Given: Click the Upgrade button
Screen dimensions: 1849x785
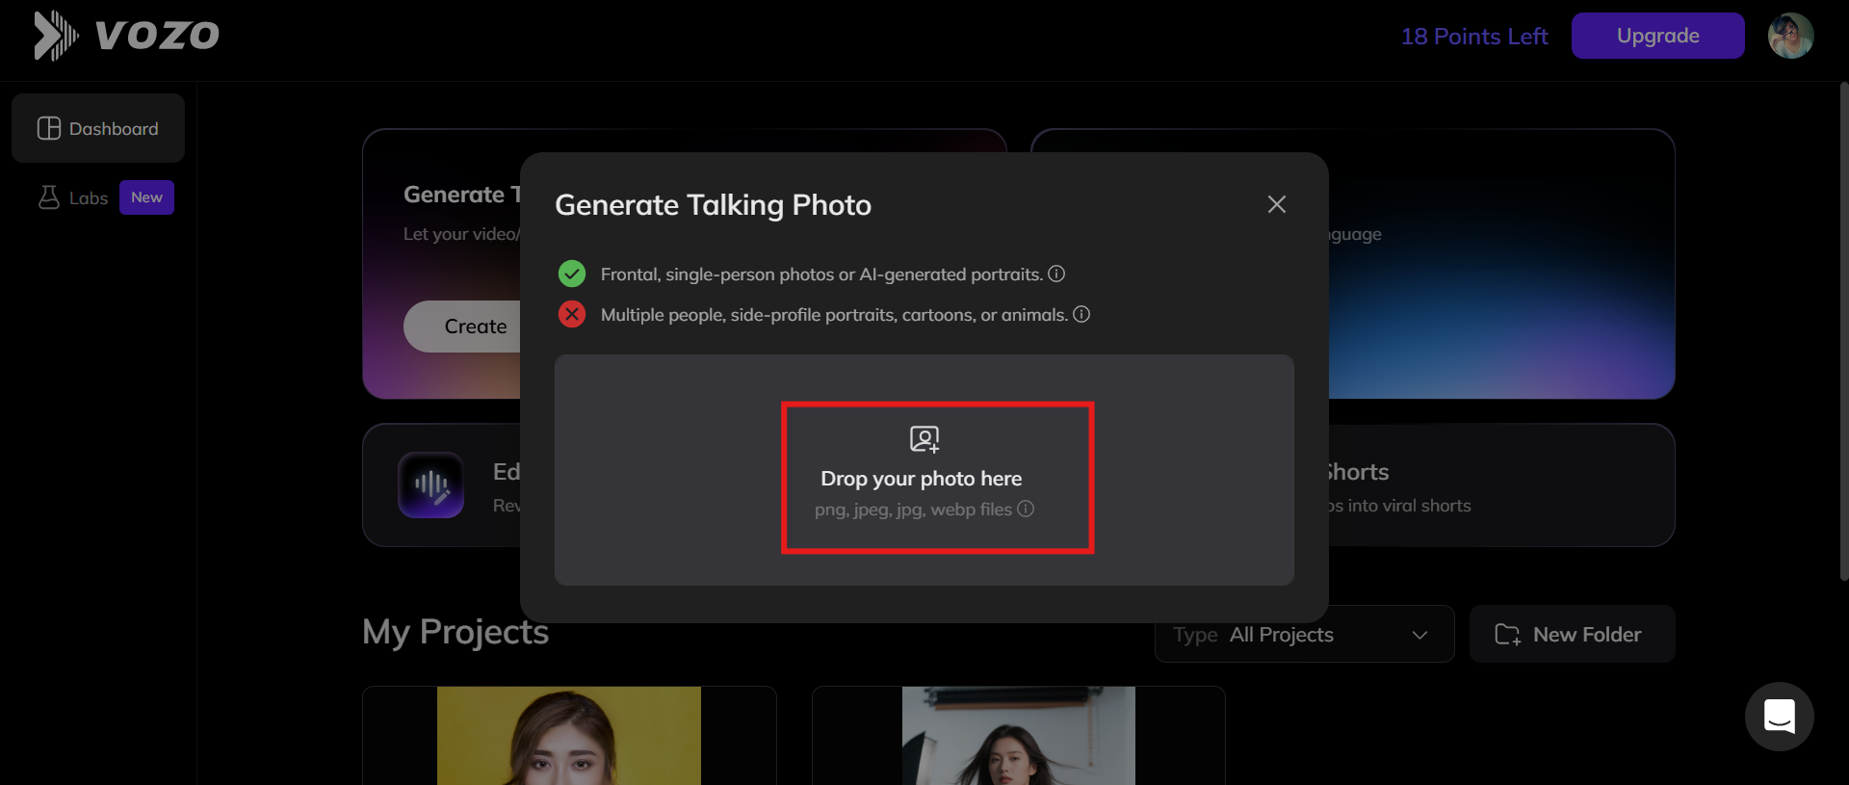Looking at the screenshot, I should point(1657,36).
